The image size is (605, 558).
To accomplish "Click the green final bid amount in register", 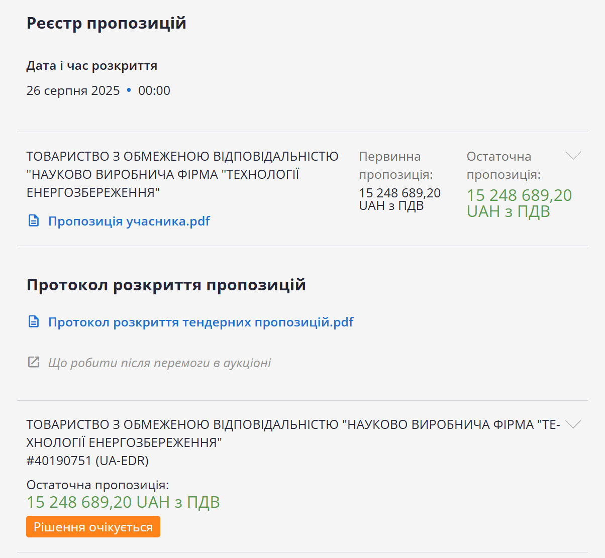I will [519, 203].
